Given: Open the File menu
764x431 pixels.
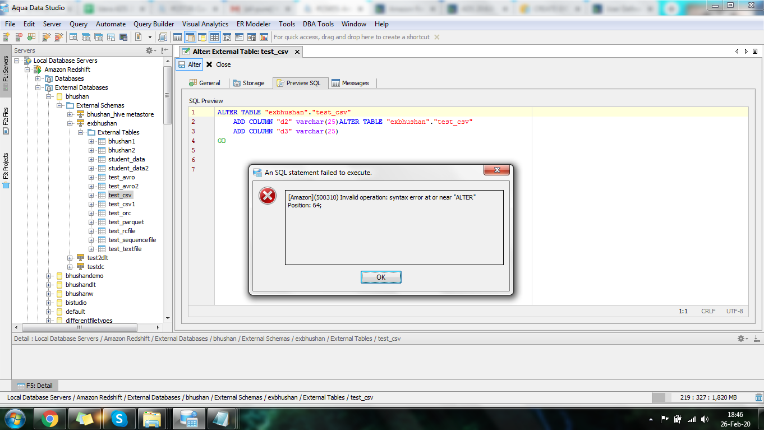Looking at the screenshot, I should click(10, 24).
